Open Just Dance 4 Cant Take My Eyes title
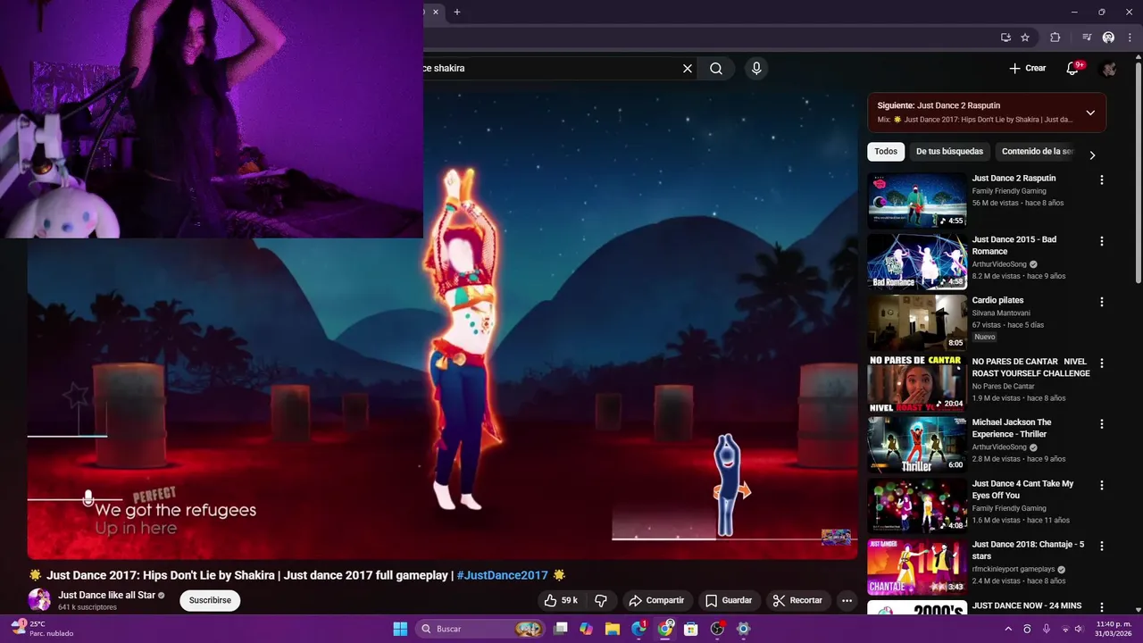The image size is (1143, 643). (1023, 489)
